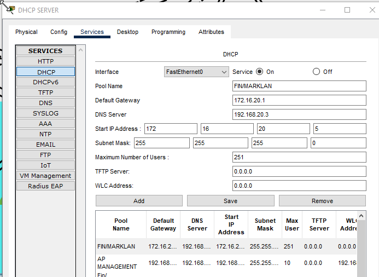The width and height of the screenshot is (379, 277).
Task: Remove the selected DHCP pool
Action: tap(322, 201)
